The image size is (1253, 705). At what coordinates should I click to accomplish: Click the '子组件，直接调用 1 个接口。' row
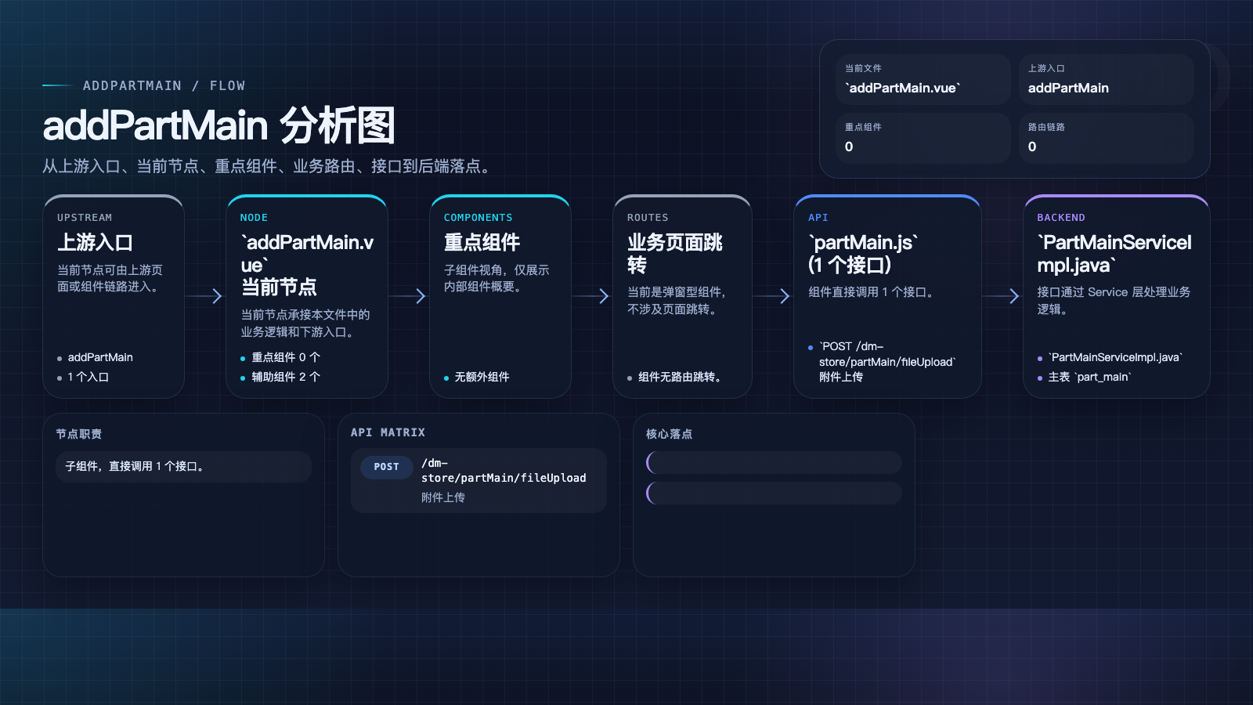point(183,466)
